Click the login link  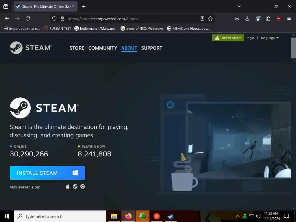(250, 38)
